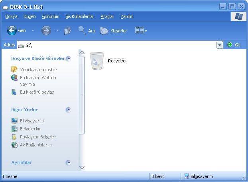This screenshot has width=248, height=182.
Task: Click the drive icon in address bar
Action: click(21, 46)
